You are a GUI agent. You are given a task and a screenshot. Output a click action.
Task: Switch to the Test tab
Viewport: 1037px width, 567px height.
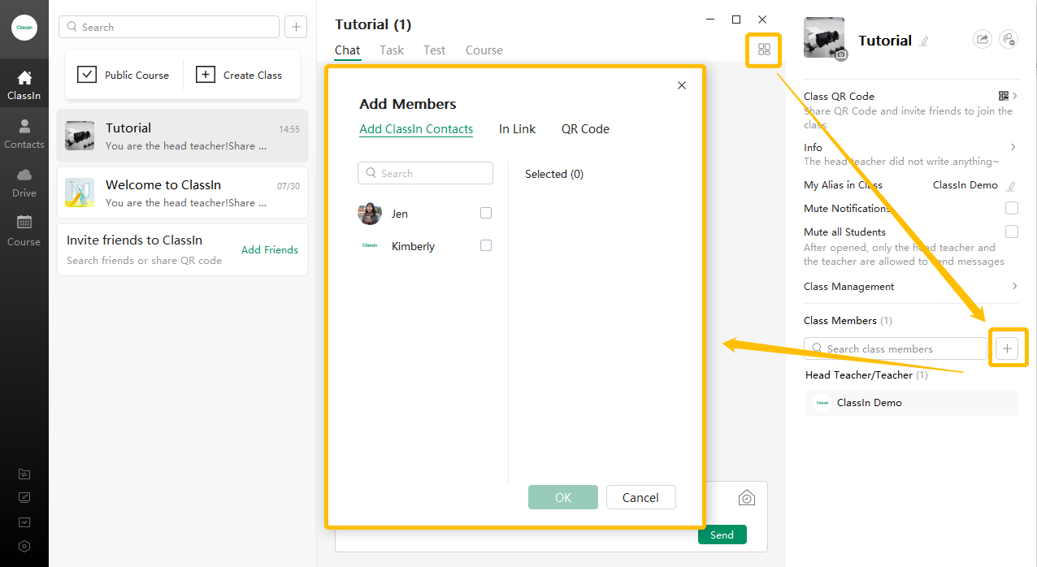coord(435,50)
